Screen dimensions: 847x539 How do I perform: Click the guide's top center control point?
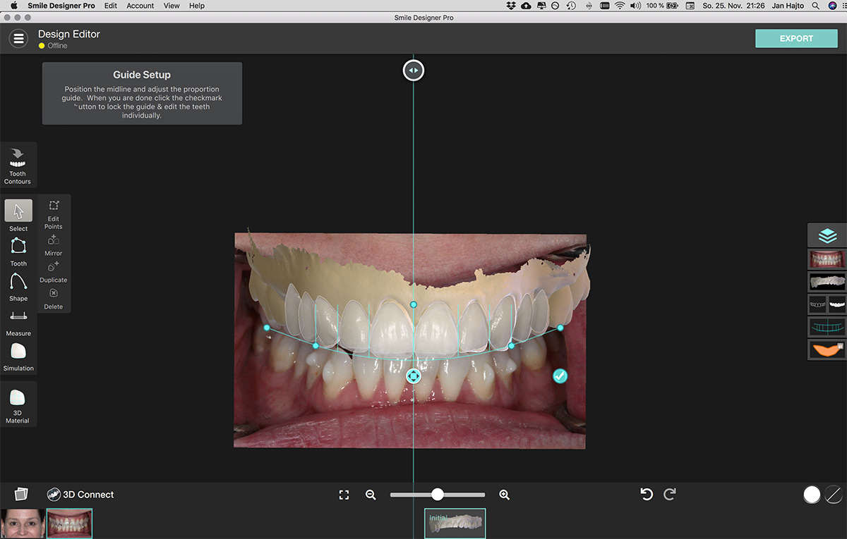pyautogui.click(x=414, y=304)
